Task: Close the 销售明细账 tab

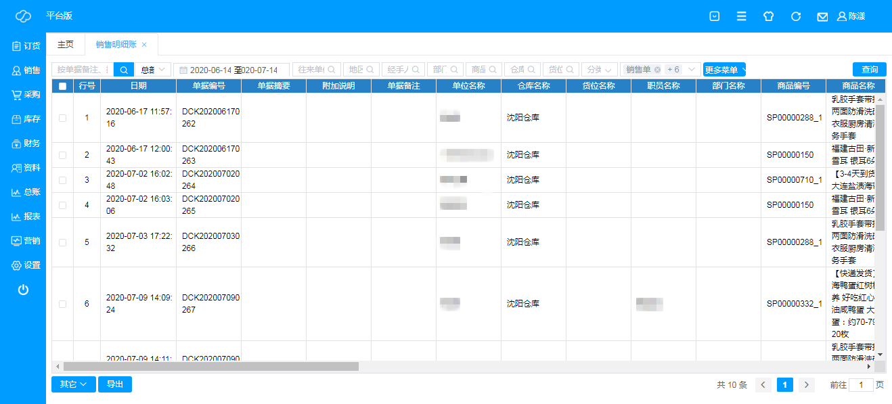Action: (144, 45)
